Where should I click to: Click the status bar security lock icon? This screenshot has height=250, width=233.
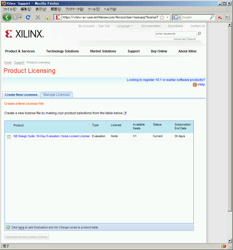[224, 246]
